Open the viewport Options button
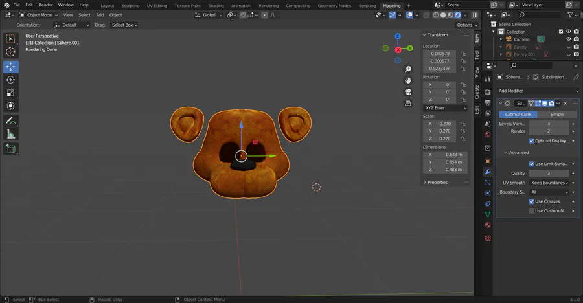This screenshot has height=303, width=583. (467, 25)
